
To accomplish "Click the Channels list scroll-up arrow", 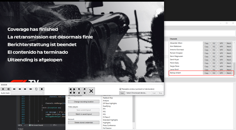I will coord(234,43).
